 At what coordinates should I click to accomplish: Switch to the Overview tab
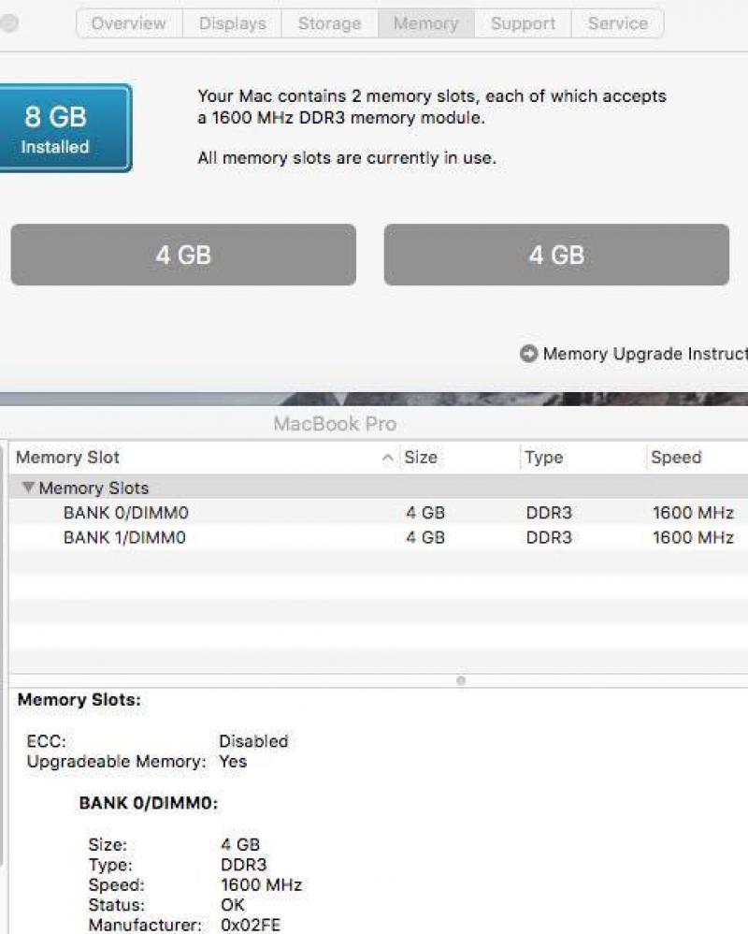pyautogui.click(x=129, y=23)
